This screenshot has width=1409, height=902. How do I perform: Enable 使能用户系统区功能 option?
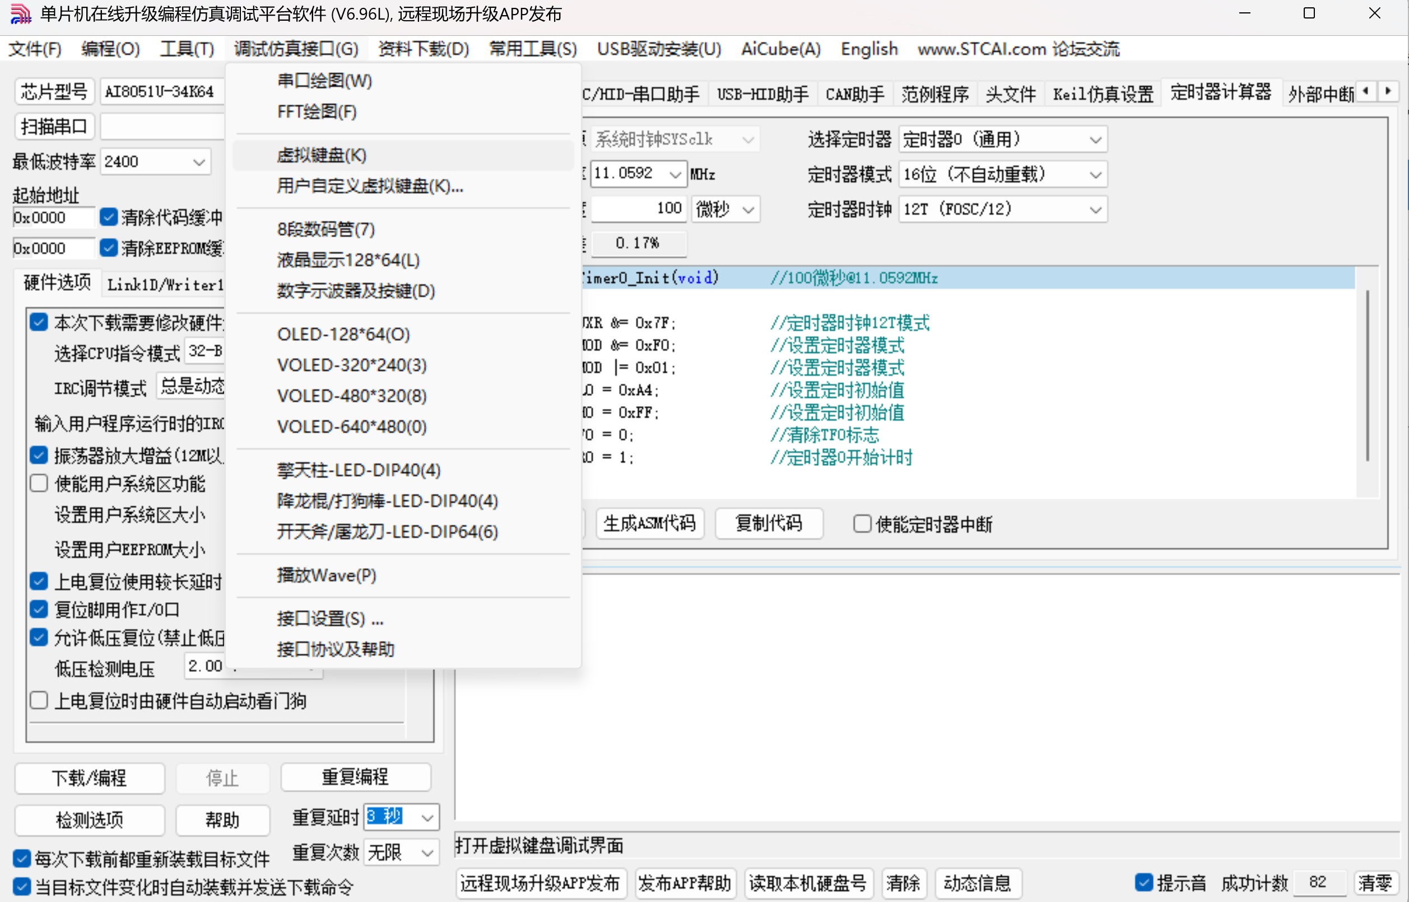point(38,482)
